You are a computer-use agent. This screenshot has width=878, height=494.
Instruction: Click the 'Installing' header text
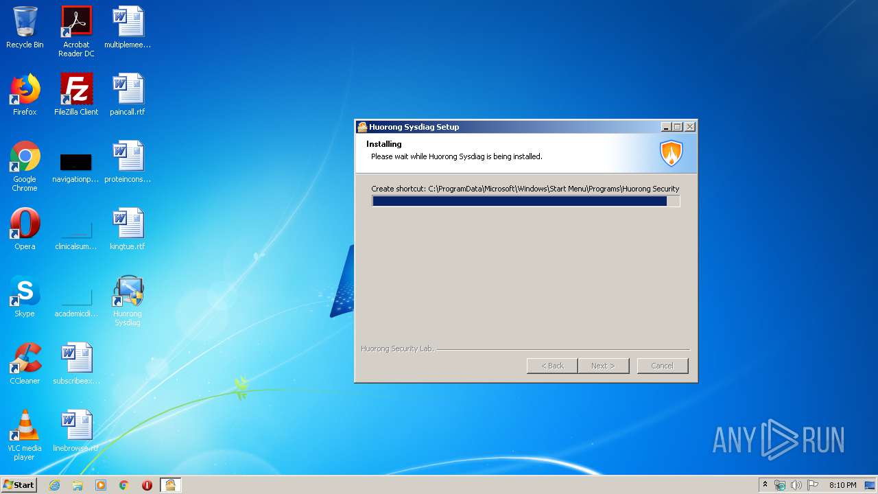tap(384, 144)
